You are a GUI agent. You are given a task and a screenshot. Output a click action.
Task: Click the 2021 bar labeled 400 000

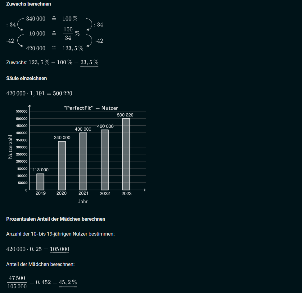(83, 161)
